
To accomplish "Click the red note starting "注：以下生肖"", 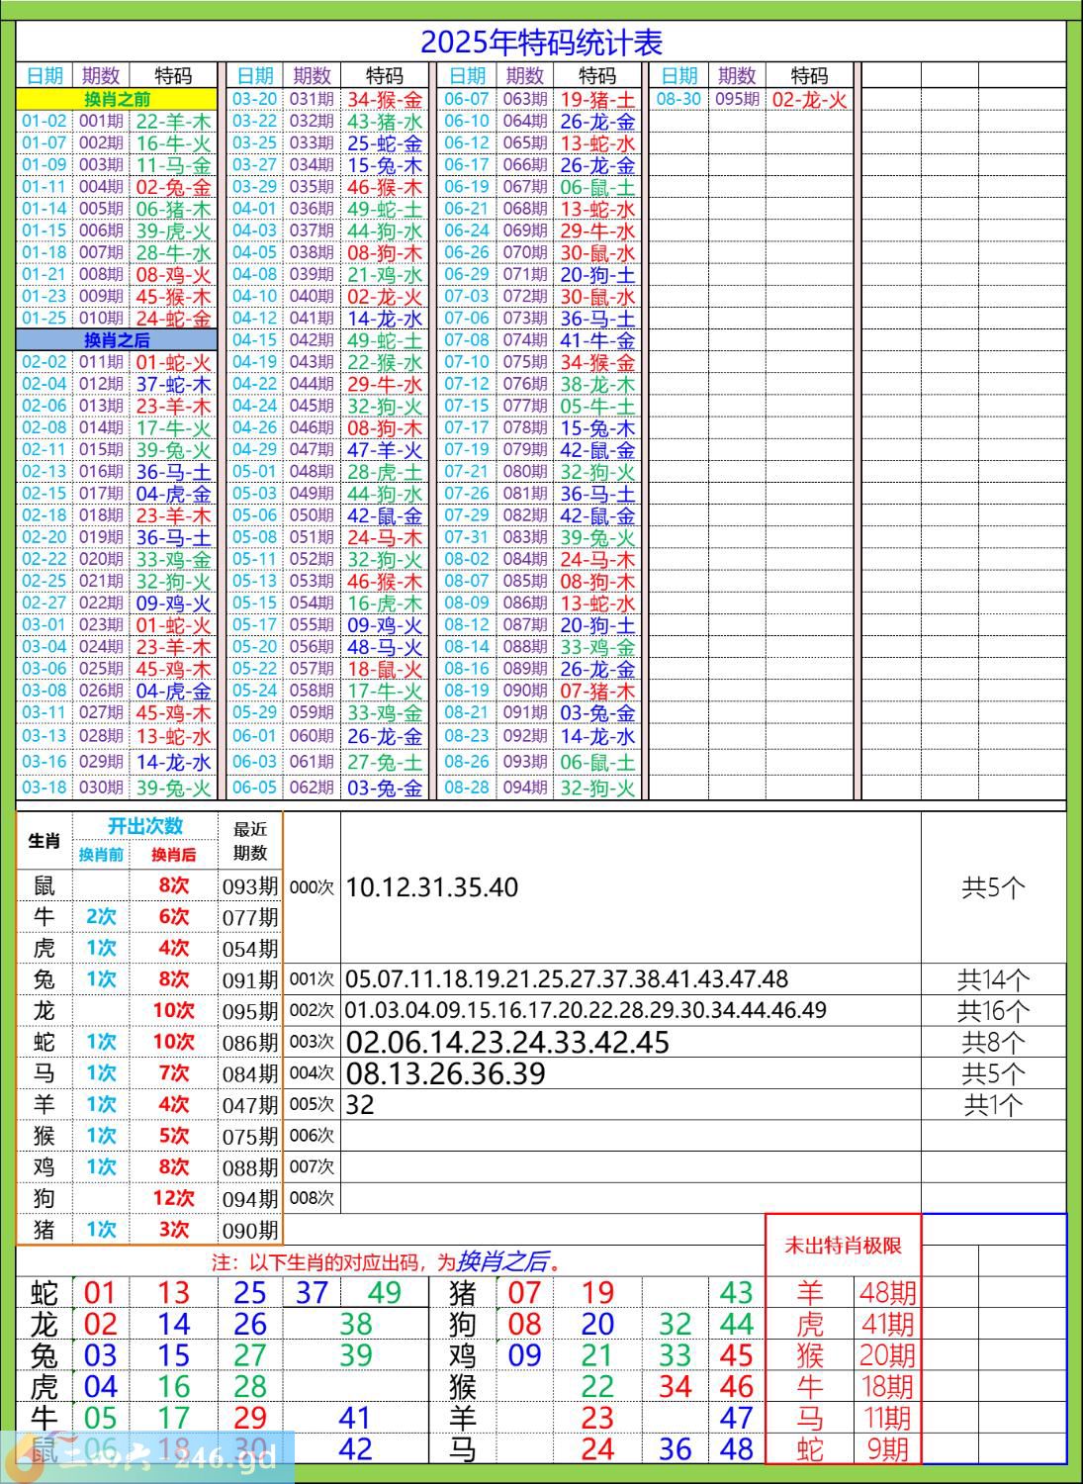I will (x=392, y=1262).
